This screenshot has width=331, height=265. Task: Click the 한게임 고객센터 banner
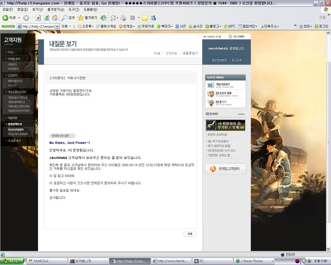coord(225,169)
